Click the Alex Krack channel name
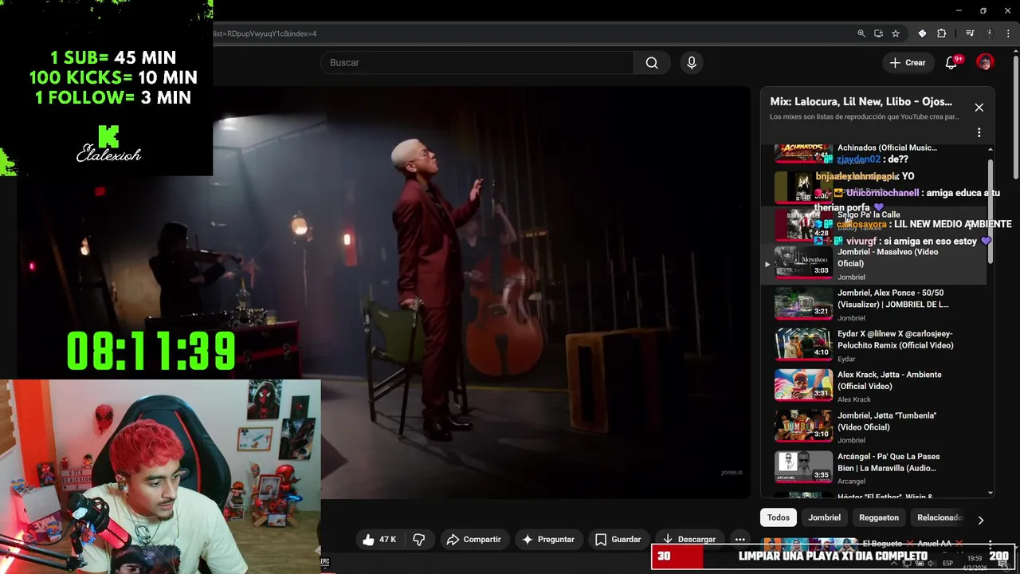Viewport: 1020px width, 574px height. 854,400
